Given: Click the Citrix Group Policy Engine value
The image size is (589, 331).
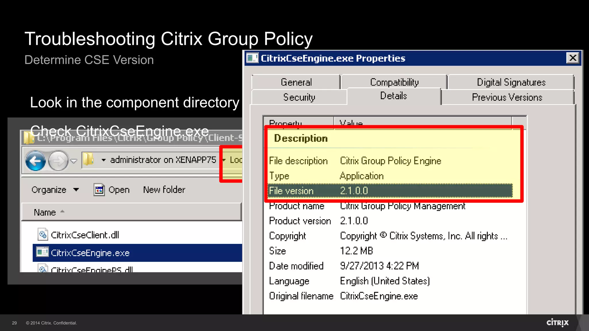Looking at the screenshot, I should [391, 161].
